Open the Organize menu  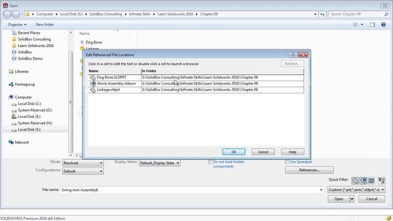pyautogui.click(x=17, y=25)
